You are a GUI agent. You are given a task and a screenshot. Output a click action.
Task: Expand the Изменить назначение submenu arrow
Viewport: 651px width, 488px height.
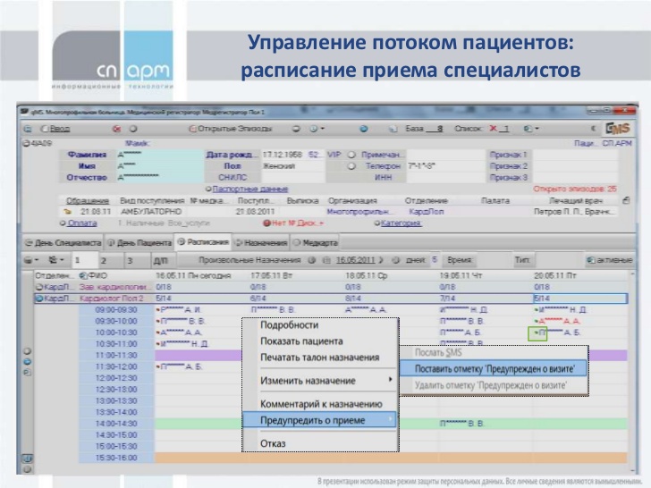390,379
